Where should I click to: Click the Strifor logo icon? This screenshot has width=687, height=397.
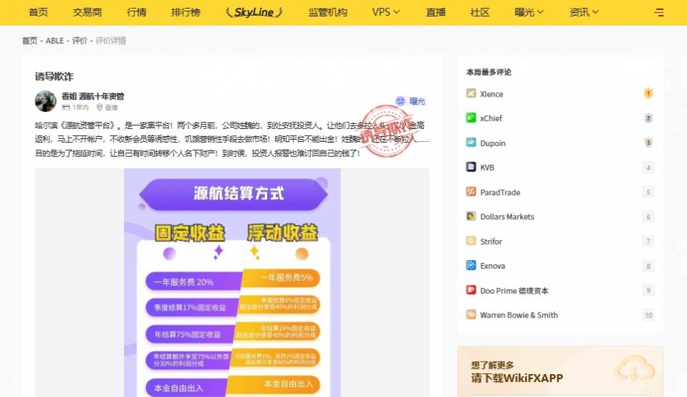(471, 241)
